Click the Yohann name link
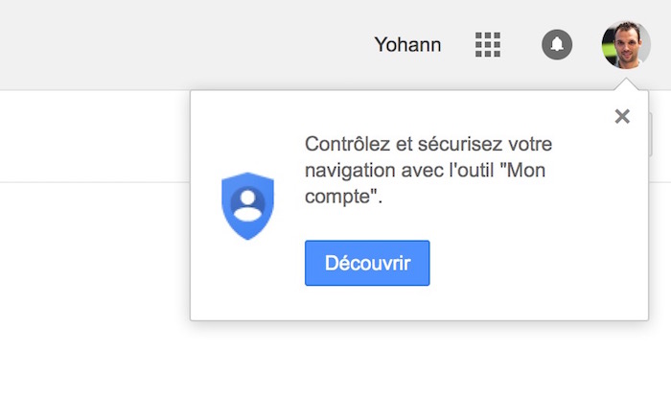Image resolution: width=671 pixels, height=420 pixels. 407,44
